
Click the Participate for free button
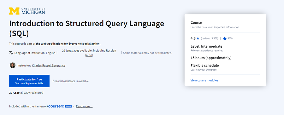[29, 81]
